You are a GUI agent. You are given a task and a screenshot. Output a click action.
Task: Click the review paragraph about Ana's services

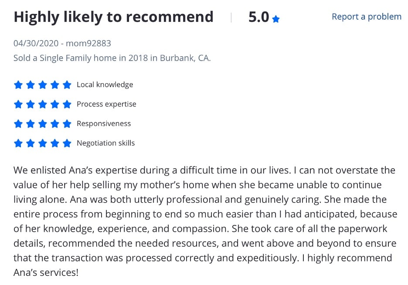coord(205,221)
